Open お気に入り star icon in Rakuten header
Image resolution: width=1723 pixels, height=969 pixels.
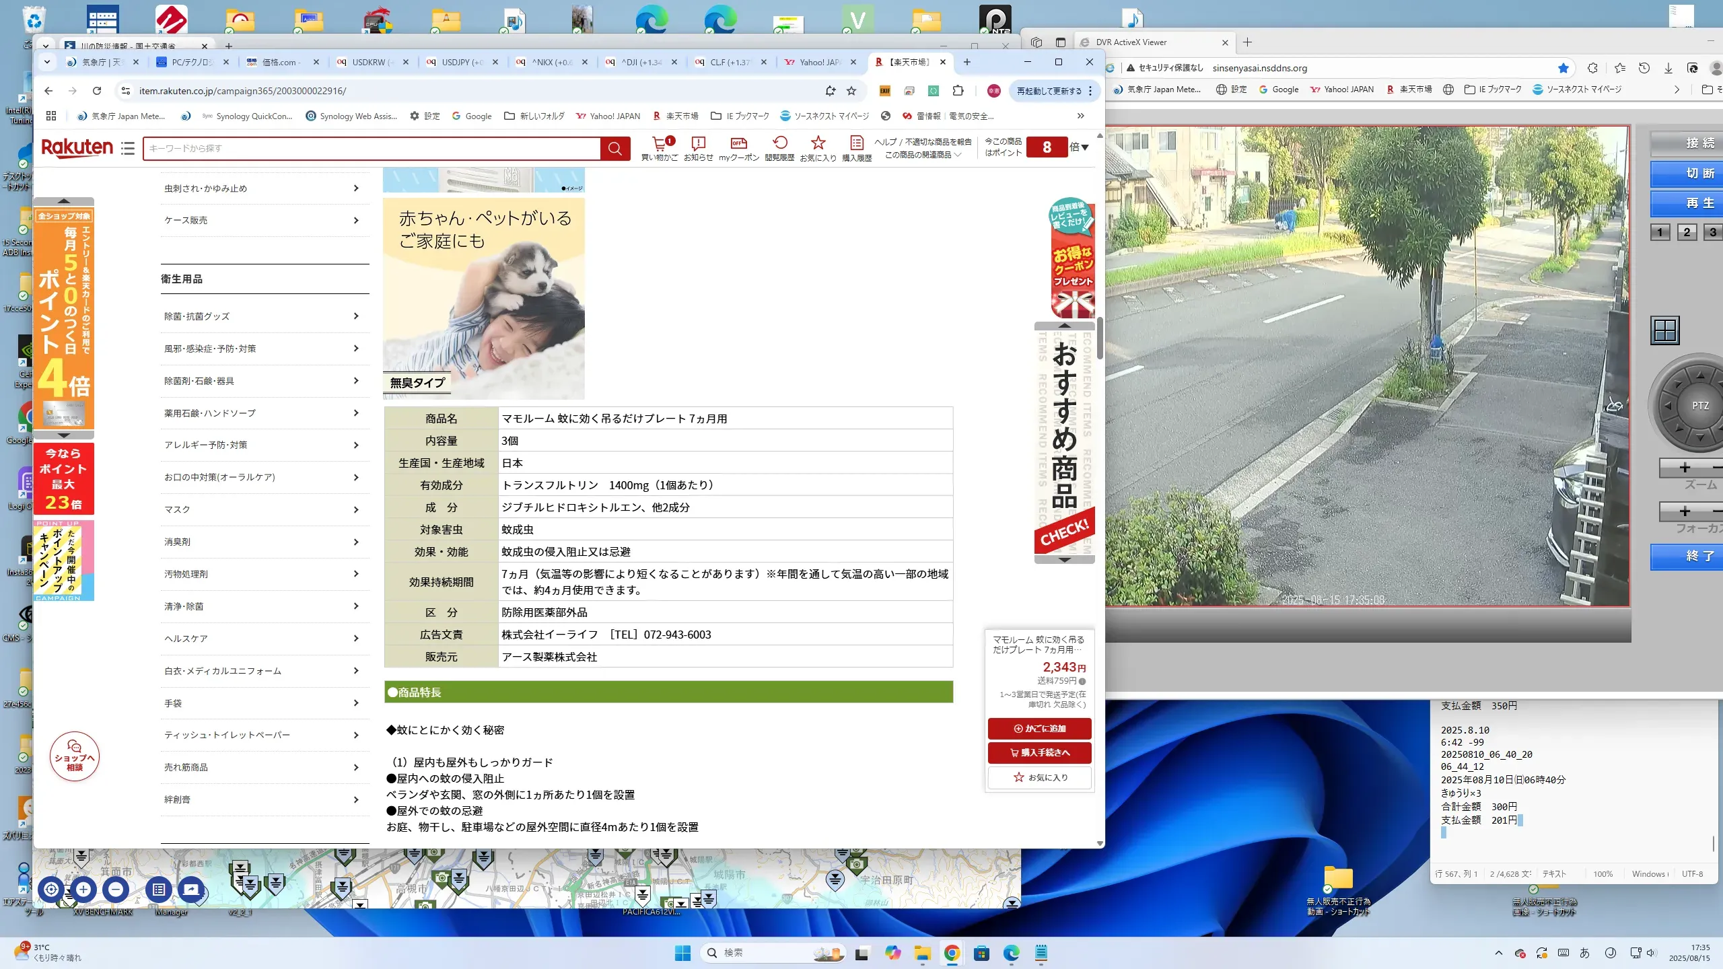(818, 143)
